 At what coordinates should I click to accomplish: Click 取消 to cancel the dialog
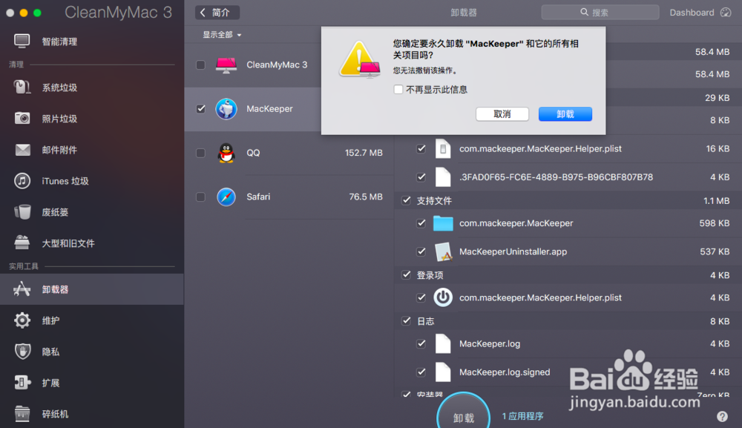point(502,114)
